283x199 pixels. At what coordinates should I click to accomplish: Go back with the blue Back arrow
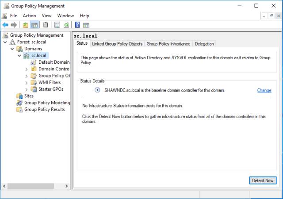(5, 25)
